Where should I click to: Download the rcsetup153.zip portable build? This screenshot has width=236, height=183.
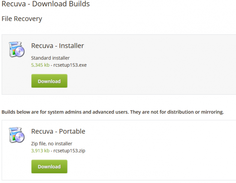pyautogui.click(x=49, y=167)
